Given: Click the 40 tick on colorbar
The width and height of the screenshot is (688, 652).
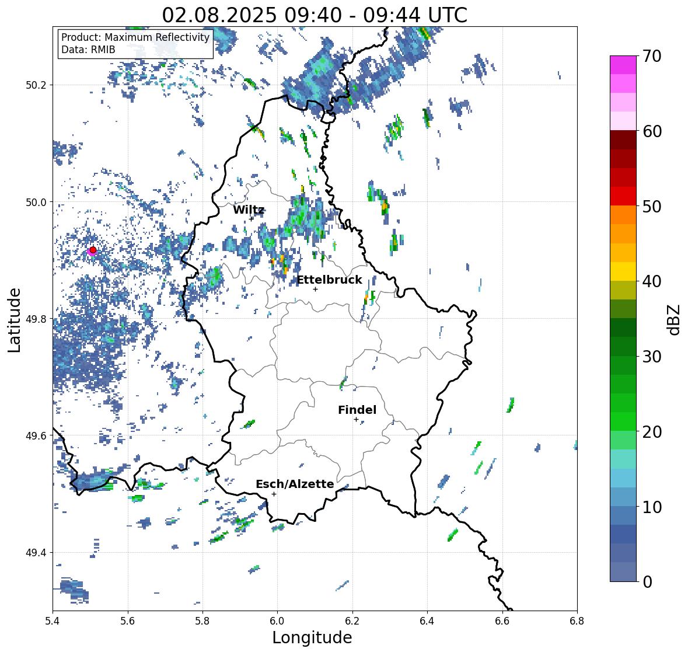Looking at the screenshot, I should [x=651, y=281].
